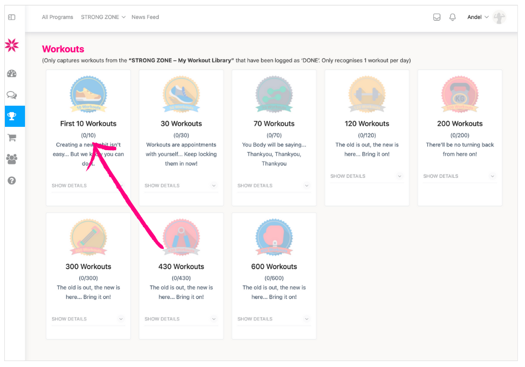Expand Show Details for 30 Workouts
Image resolution: width=525 pixels, height=367 pixels.
tap(181, 185)
